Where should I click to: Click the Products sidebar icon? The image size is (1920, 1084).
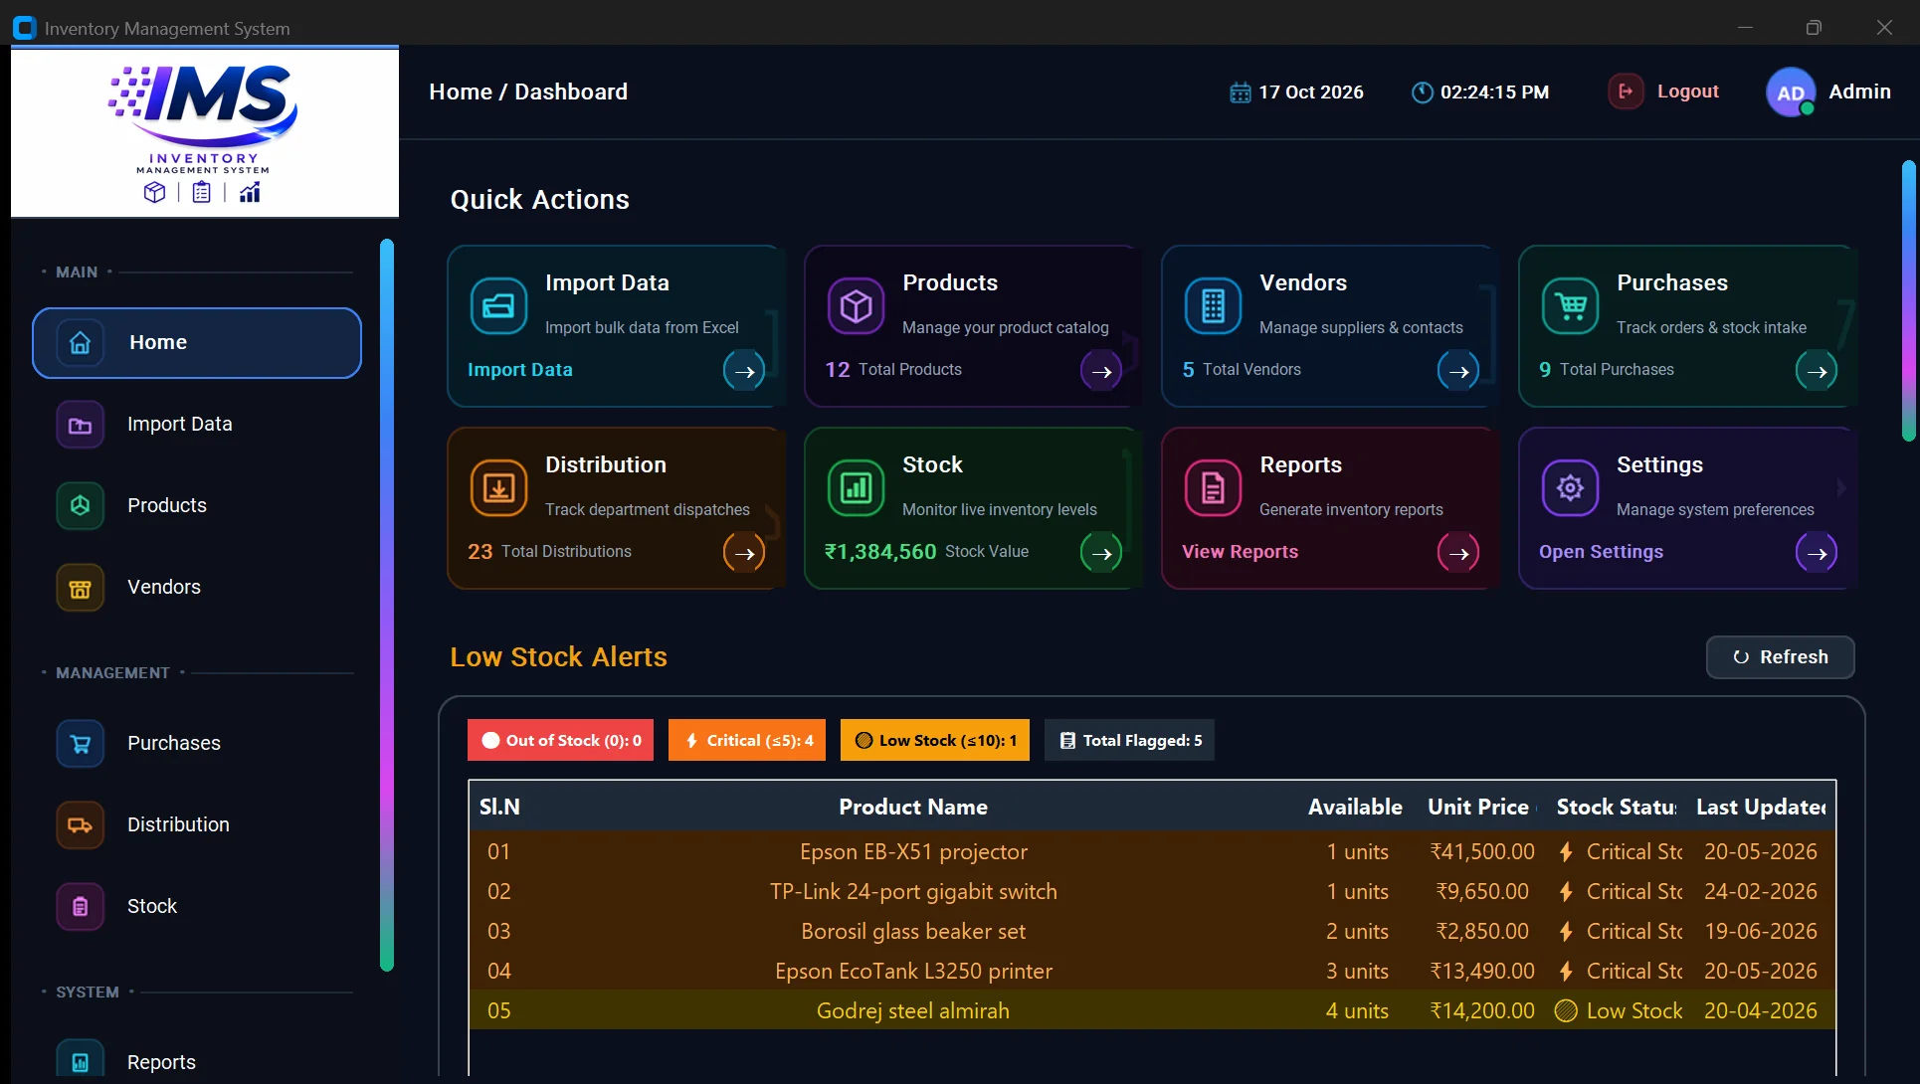tap(80, 506)
